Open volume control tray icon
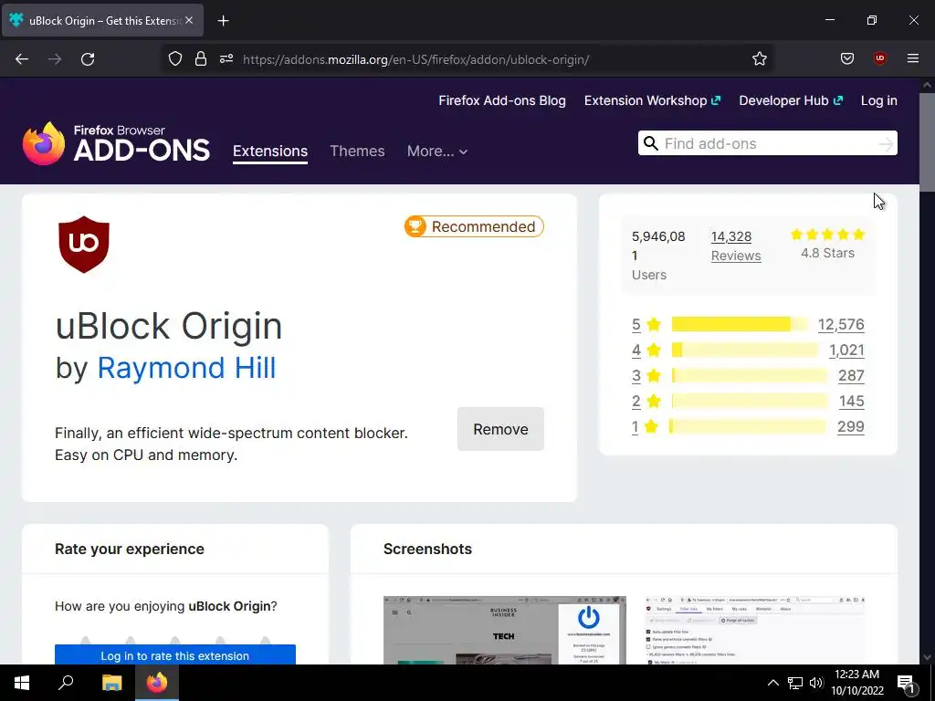This screenshot has width=935, height=701. [816, 683]
